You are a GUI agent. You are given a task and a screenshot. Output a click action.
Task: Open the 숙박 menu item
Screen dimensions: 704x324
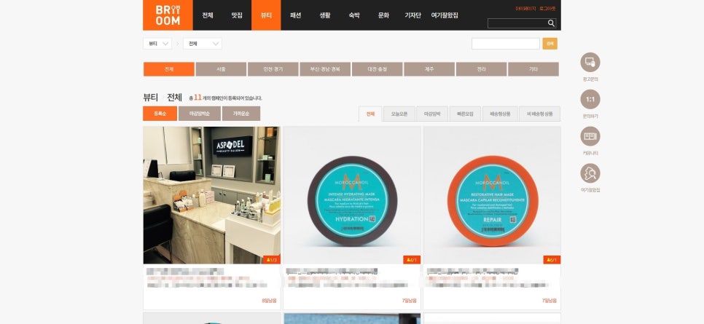[x=354, y=15]
